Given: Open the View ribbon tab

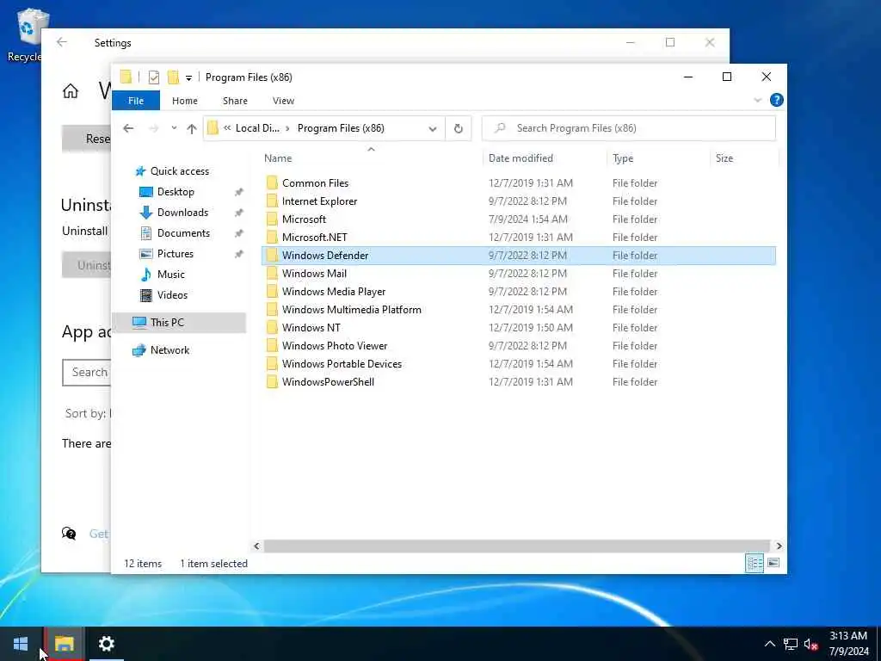Looking at the screenshot, I should coord(283,101).
